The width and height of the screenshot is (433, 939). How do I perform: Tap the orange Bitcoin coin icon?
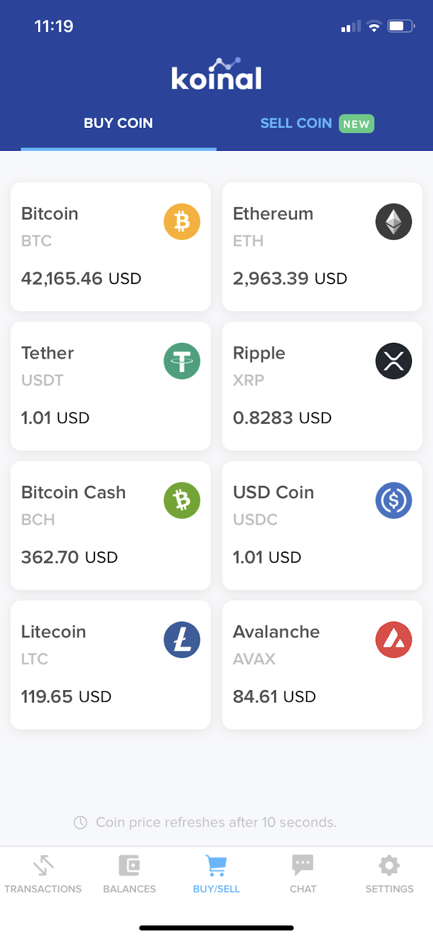[182, 222]
